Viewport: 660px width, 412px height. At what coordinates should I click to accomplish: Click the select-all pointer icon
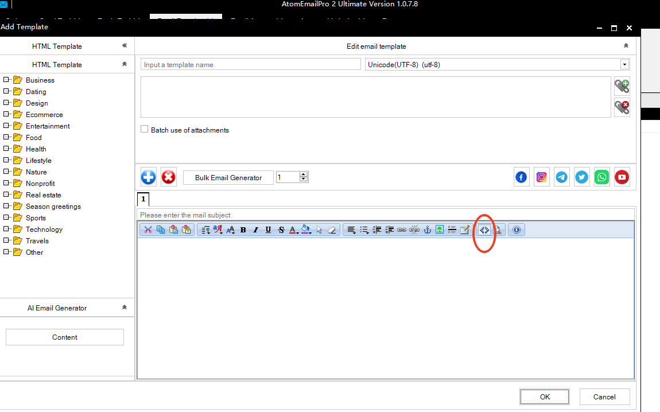pos(319,230)
